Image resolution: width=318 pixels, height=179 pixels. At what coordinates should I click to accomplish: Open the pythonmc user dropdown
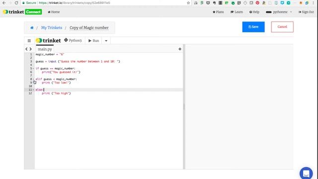[x=279, y=12]
